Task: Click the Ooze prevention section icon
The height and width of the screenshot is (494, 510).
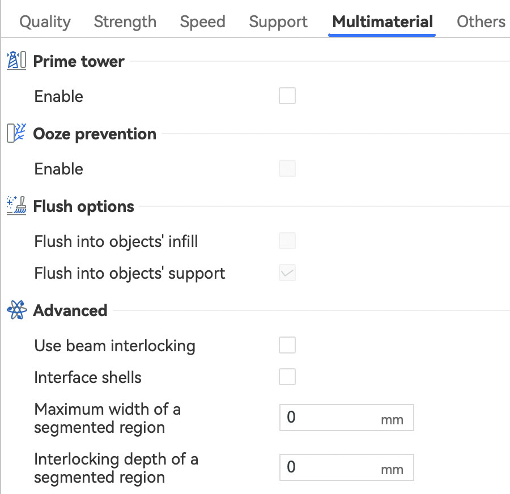Action: tap(16, 134)
